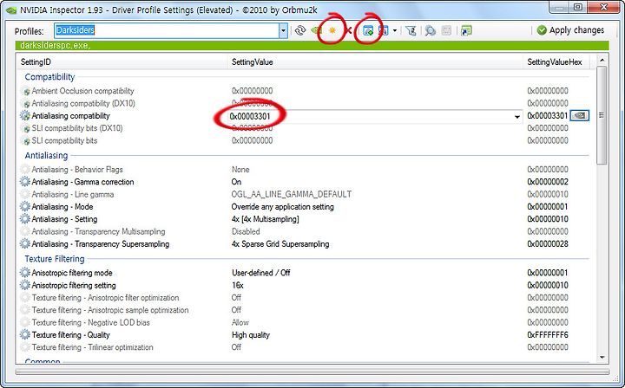Click value '4x Sparse Grid Supersampling'
Image resolution: width=625 pixels, height=388 pixels.
[280, 243]
